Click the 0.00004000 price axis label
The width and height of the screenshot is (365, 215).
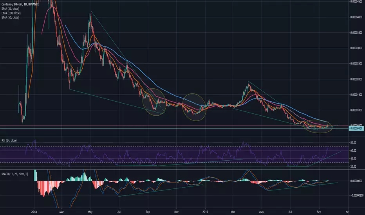pyautogui.click(x=356, y=17)
